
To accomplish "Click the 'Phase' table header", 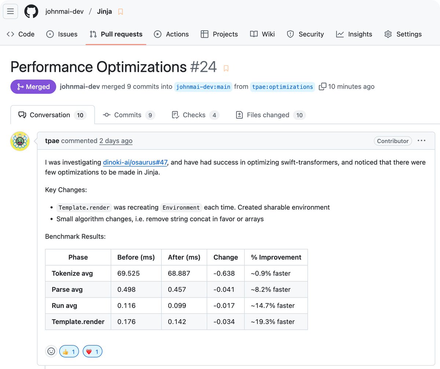I will [x=78, y=257].
